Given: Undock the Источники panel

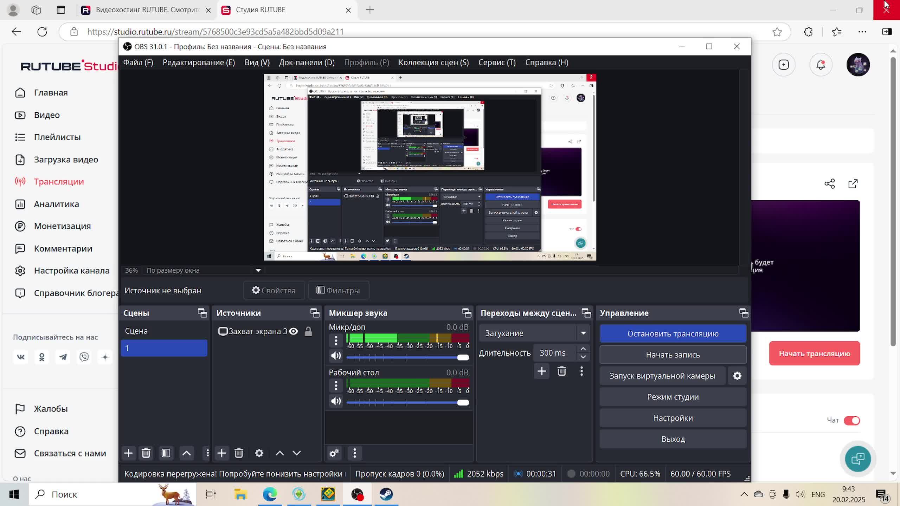Looking at the screenshot, I should point(315,313).
